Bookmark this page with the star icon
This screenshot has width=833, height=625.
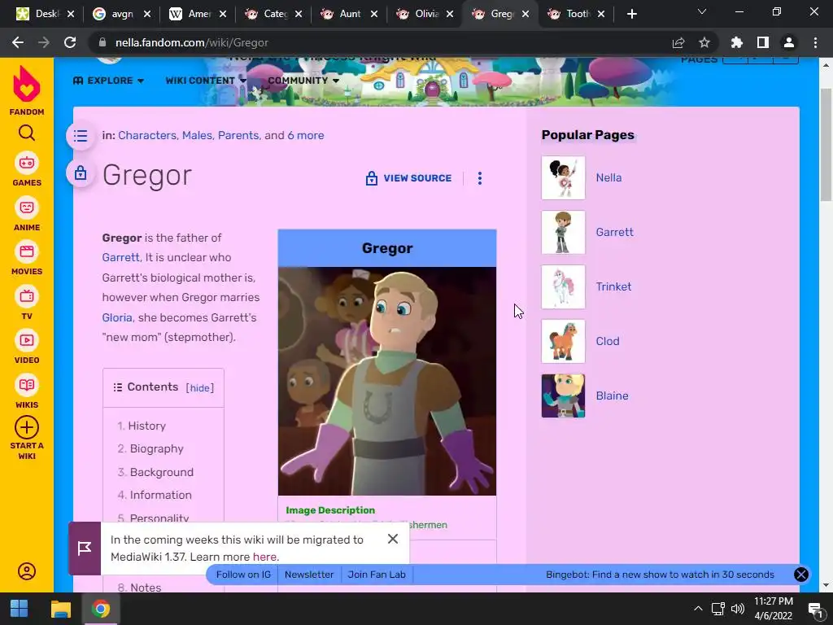[x=704, y=42]
